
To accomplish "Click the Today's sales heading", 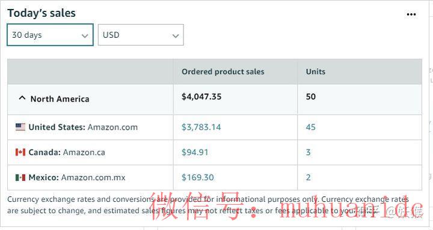I will point(41,13).
